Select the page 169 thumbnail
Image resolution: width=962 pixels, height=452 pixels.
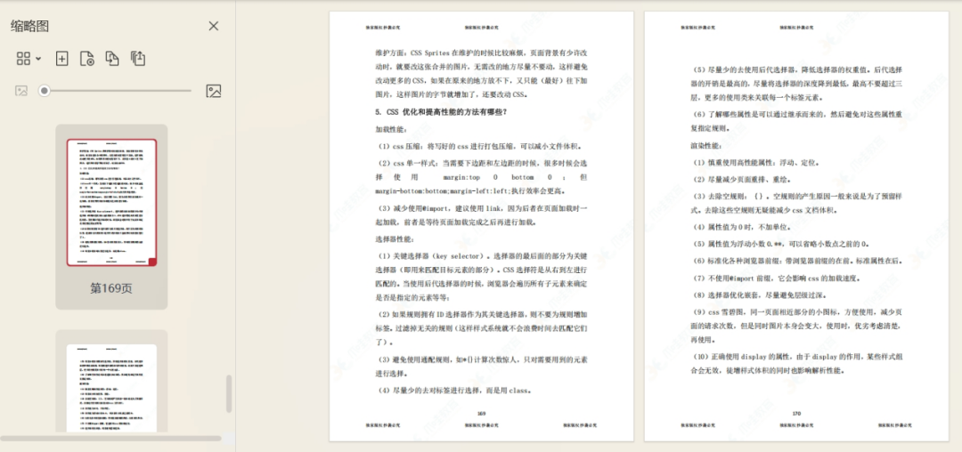(x=111, y=203)
